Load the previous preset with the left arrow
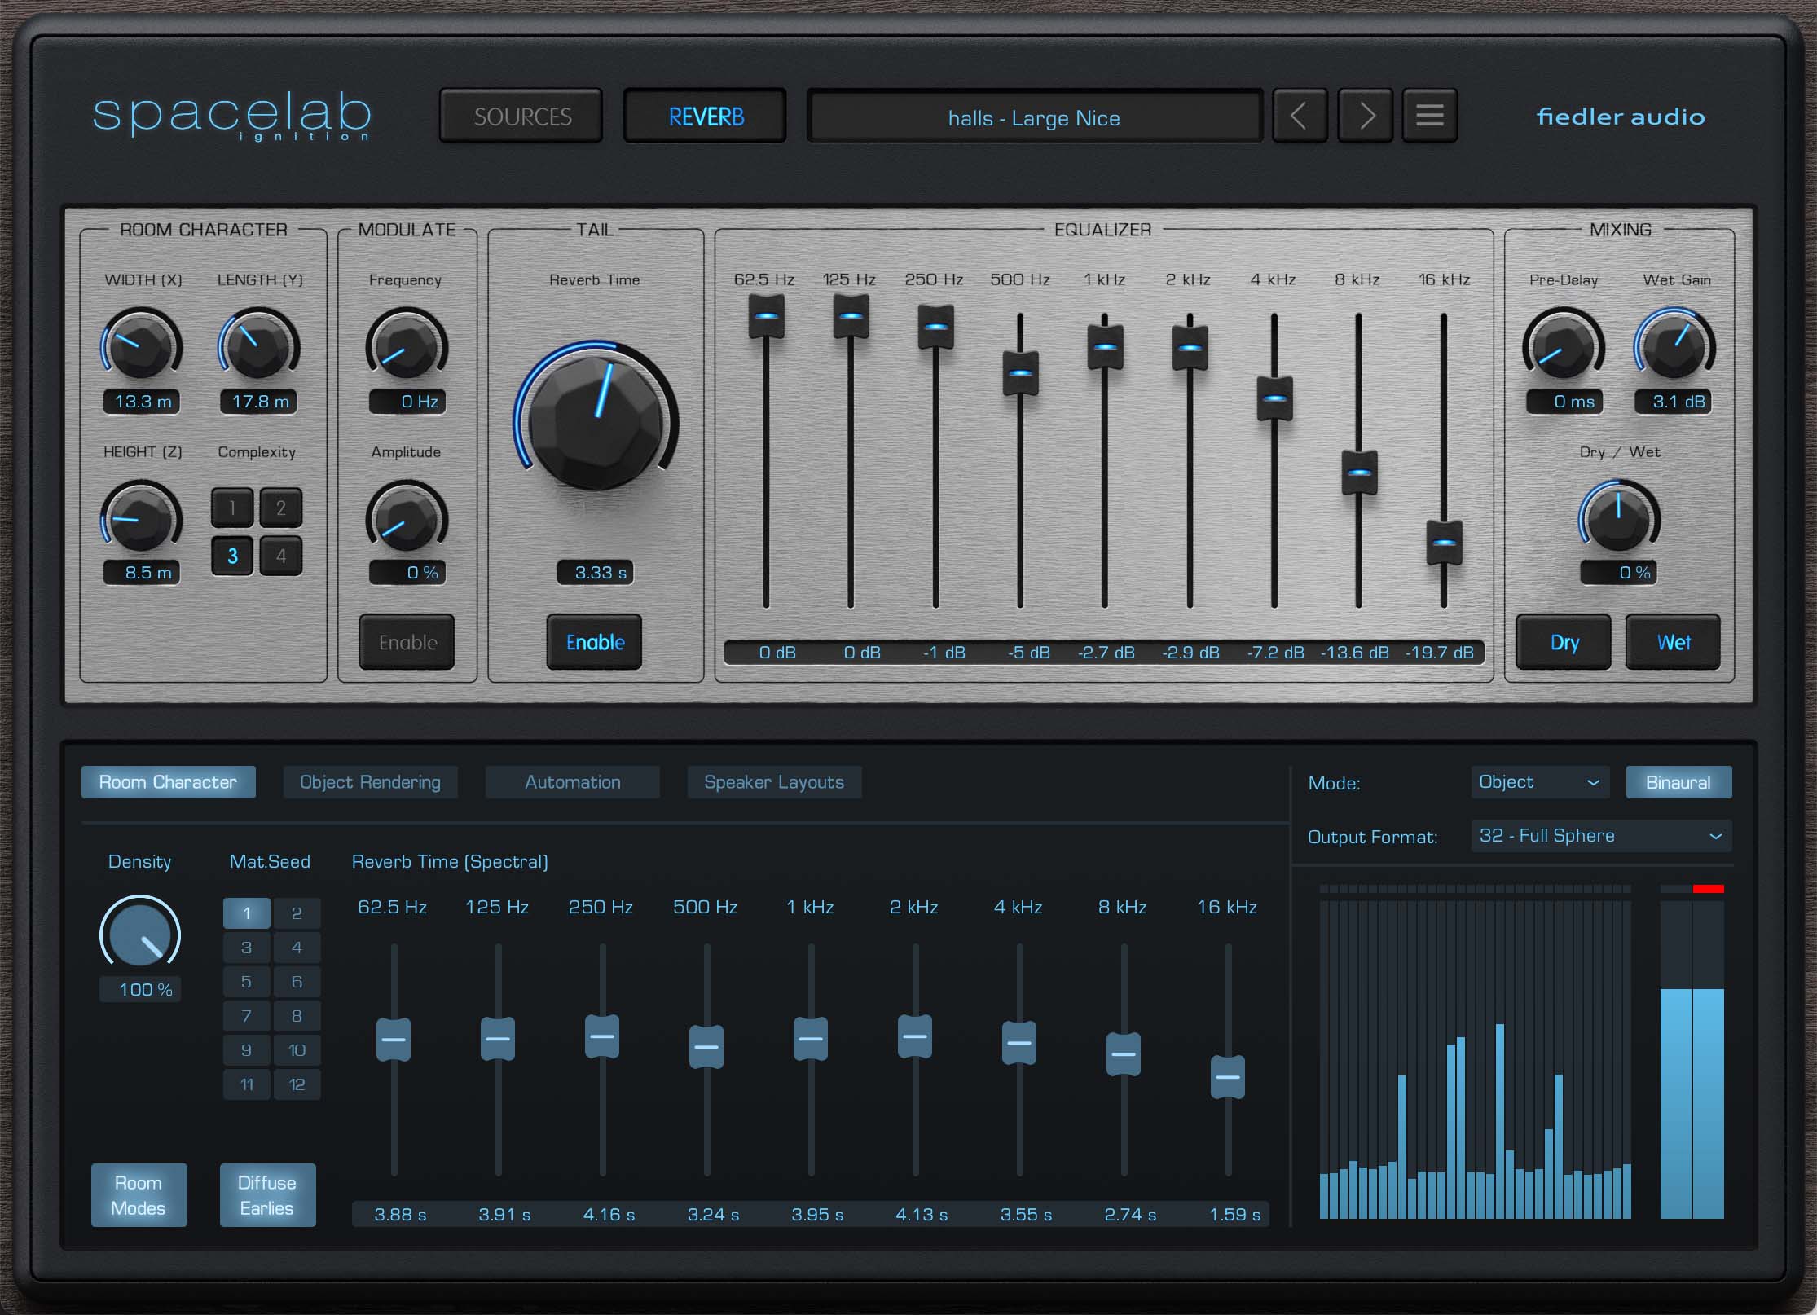 1300,115
